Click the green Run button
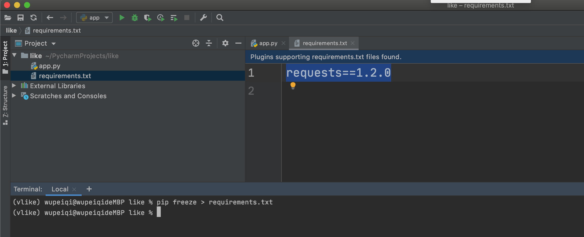584x237 pixels. point(122,18)
